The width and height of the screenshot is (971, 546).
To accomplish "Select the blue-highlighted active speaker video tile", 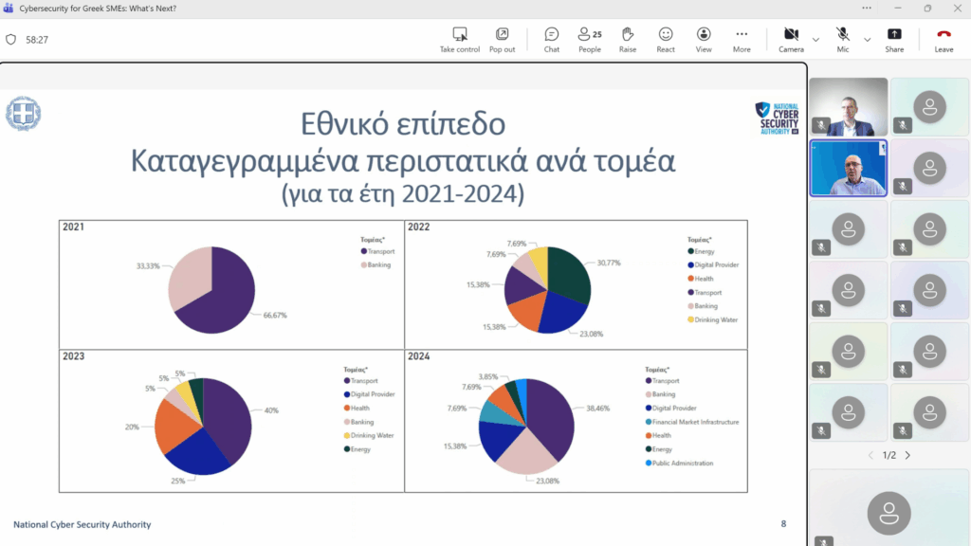I will tap(848, 168).
